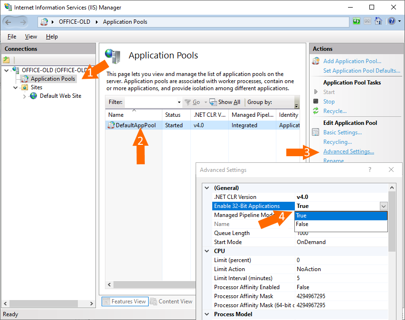
Task: Expand the Default Web Site node
Action: coord(25,96)
